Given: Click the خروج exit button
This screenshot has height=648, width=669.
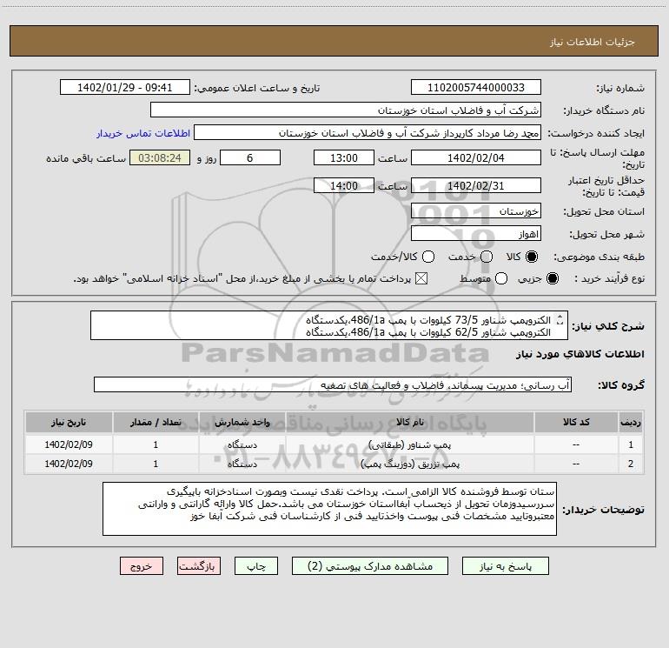Looking at the screenshot, I should click(142, 566).
